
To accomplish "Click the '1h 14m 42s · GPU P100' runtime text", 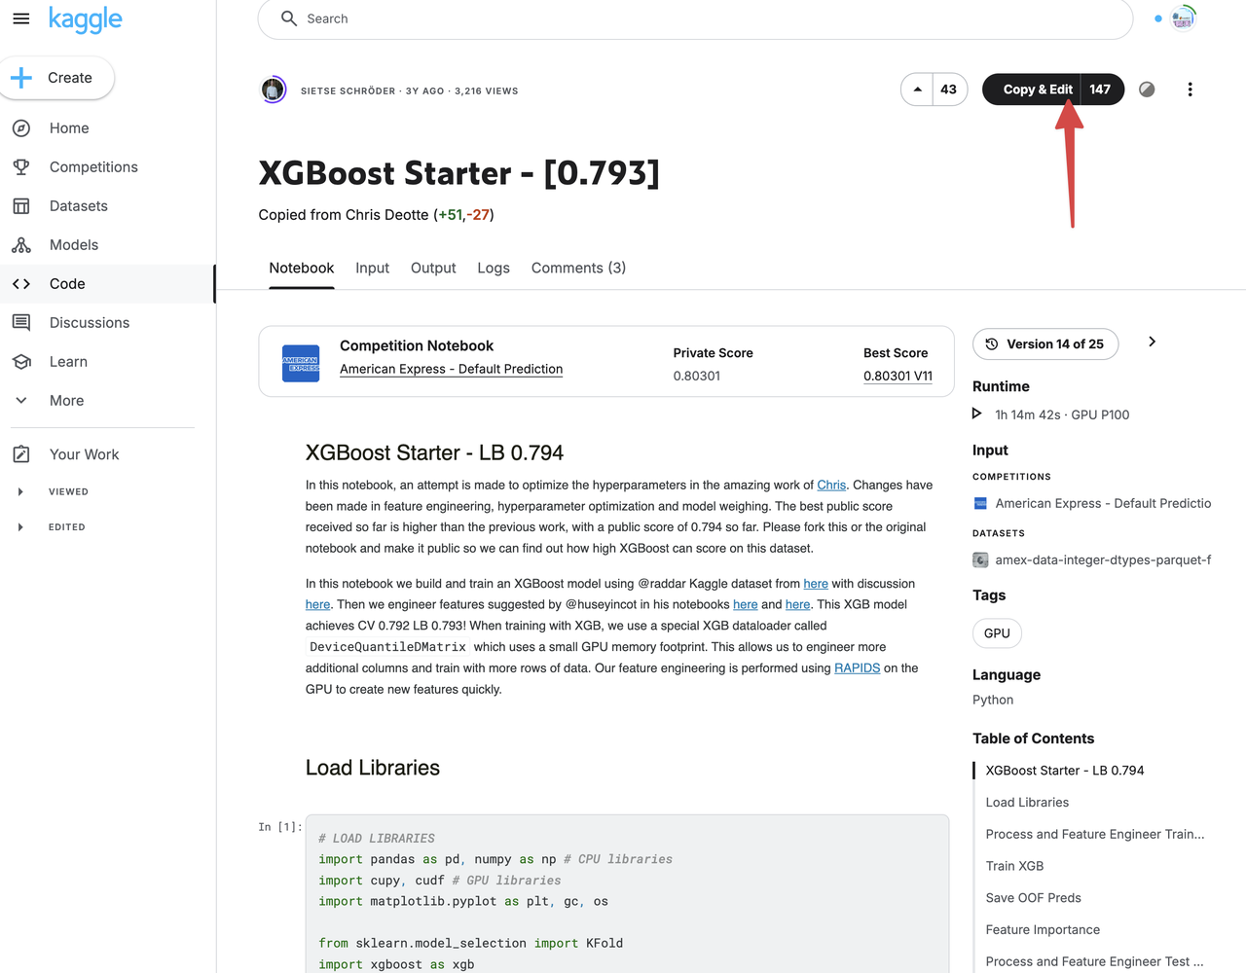I will point(1062,415).
